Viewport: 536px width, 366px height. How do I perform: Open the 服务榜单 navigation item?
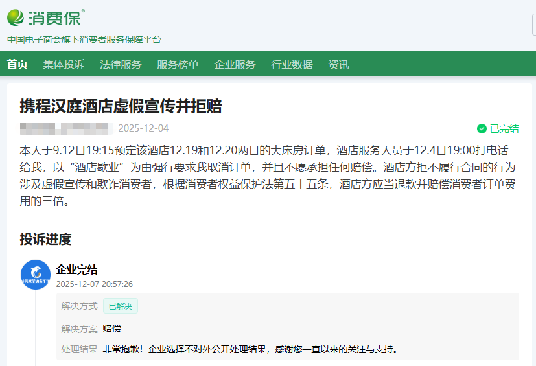coord(178,64)
